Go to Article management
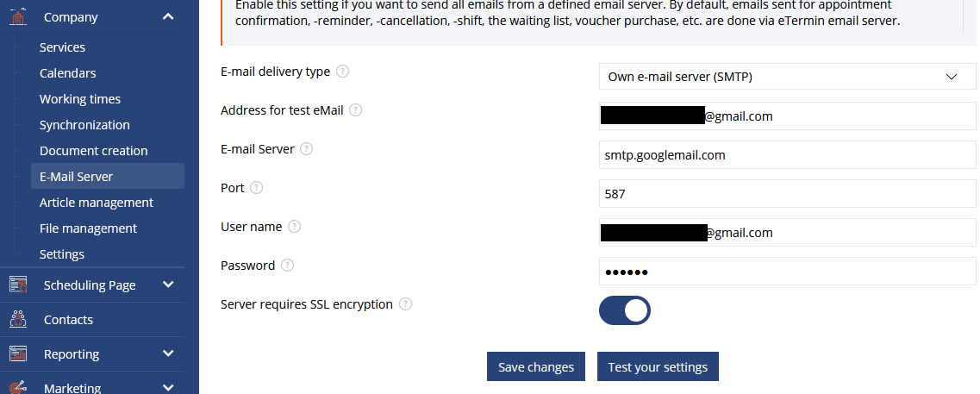 tap(97, 203)
